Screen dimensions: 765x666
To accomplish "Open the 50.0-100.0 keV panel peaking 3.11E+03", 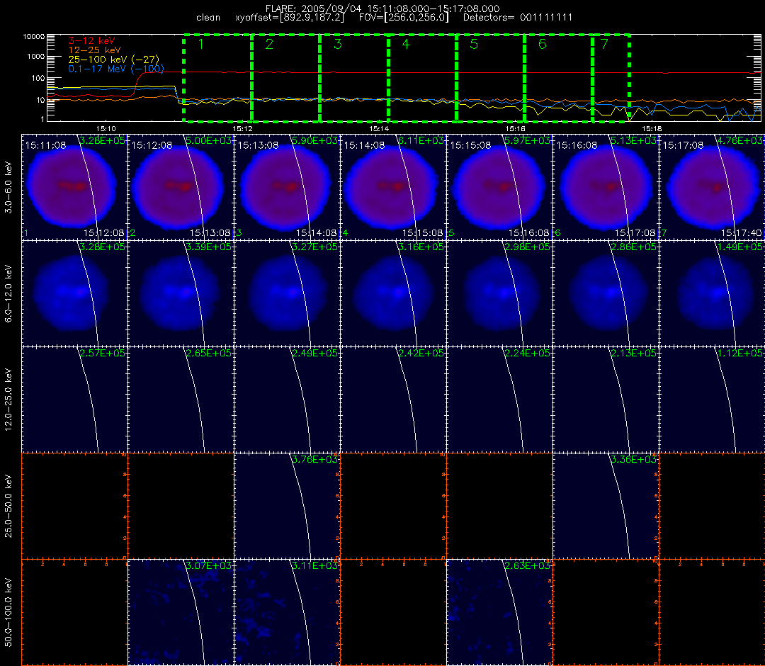I will point(288,612).
